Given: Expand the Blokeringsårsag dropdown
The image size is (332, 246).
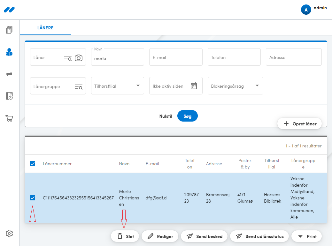Looking at the screenshot, I should click(235, 86).
